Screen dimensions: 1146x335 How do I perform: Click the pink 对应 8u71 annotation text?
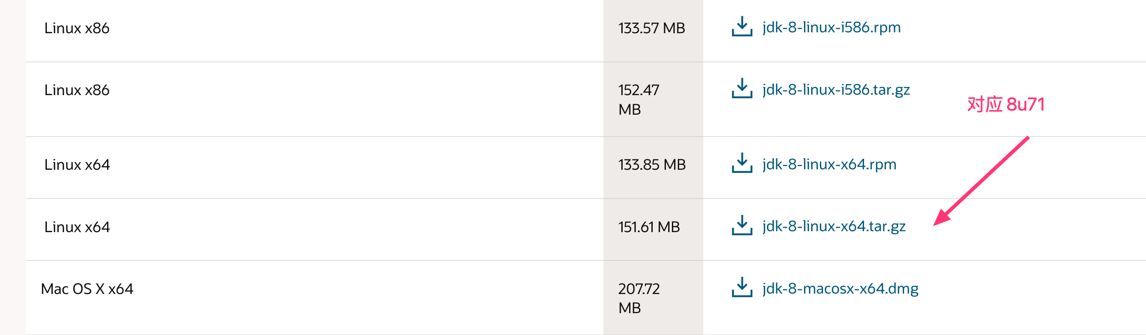[x=1006, y=105]
